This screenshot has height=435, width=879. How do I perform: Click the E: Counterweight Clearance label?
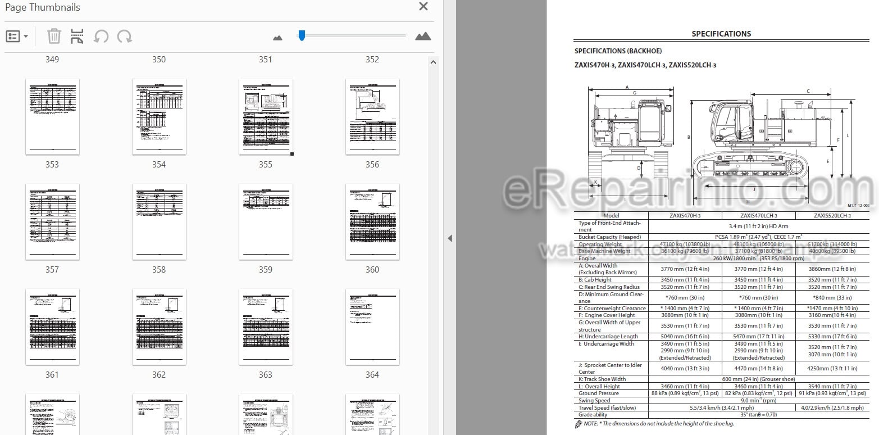[612, 308]
